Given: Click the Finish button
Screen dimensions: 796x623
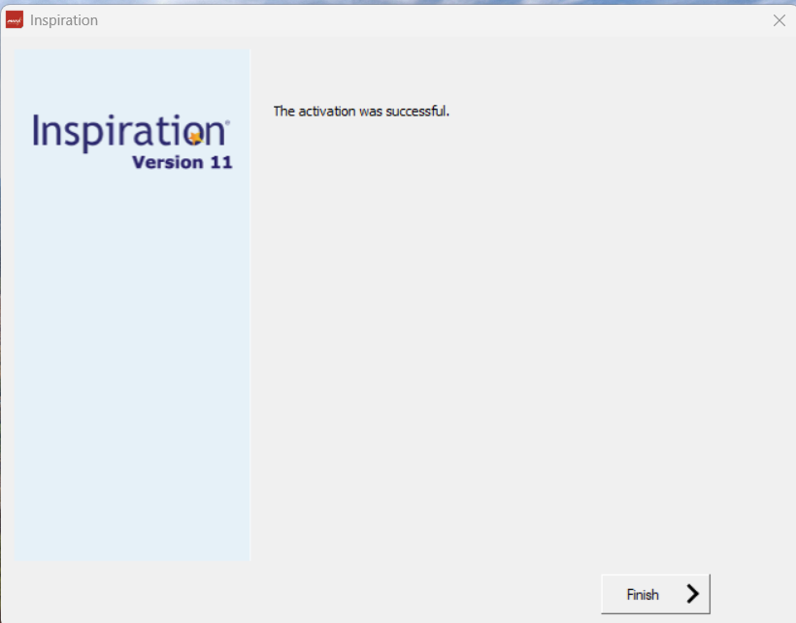Looking at the screenshot, I should point(655,594).
